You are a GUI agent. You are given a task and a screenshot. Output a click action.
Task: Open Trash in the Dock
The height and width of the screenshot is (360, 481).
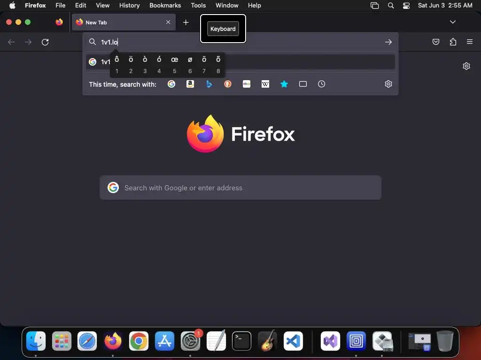[445, 341]
